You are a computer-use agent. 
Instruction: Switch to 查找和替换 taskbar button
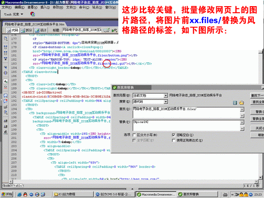click(x=198, y=194)
